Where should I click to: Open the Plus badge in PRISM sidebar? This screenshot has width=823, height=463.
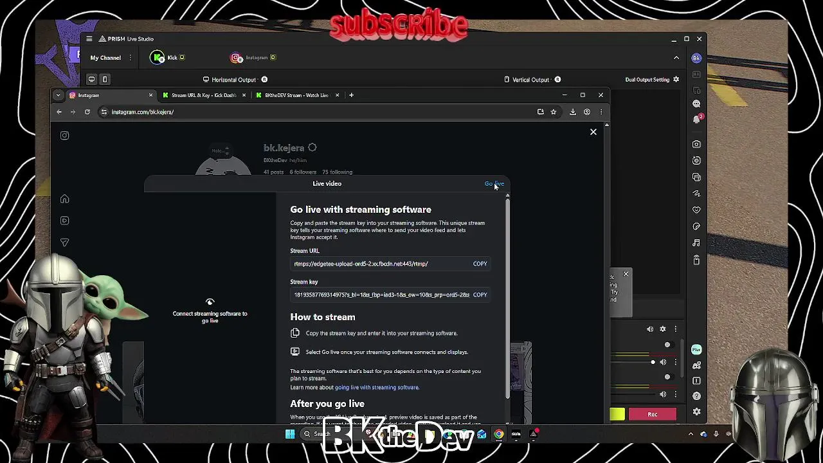(x=696, y=350)
